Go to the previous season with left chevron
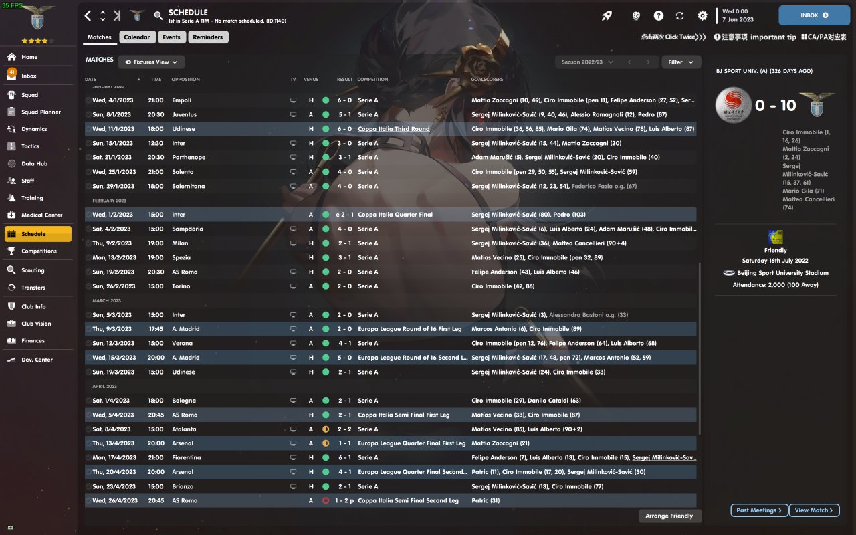The height and width of the screenshot is (535, 856). [x=629, y=62]
